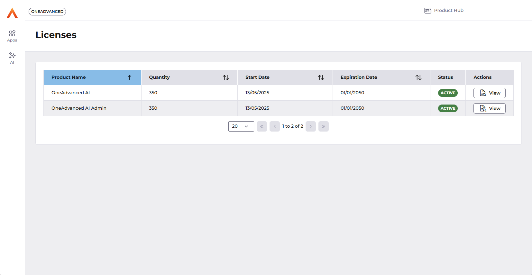The image size is (532, 275).
Task: Go to the last page
Action: pyautogui.click(x=324, y=126)
